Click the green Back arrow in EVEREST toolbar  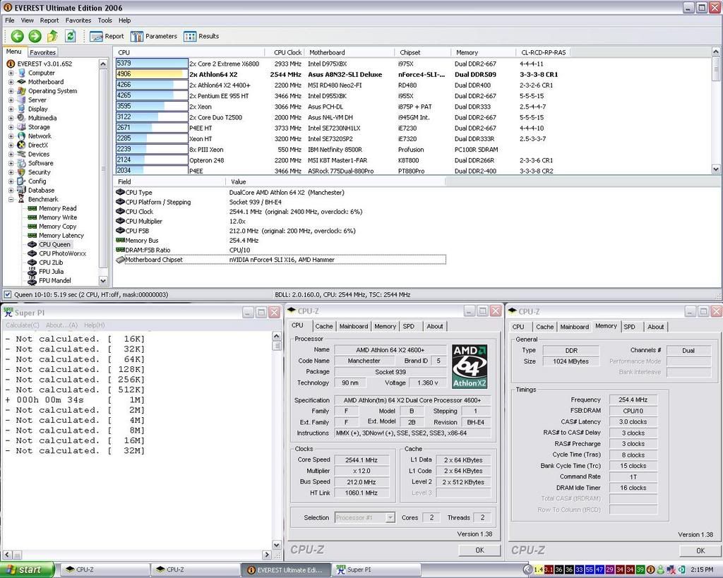(x=18, y=36)
